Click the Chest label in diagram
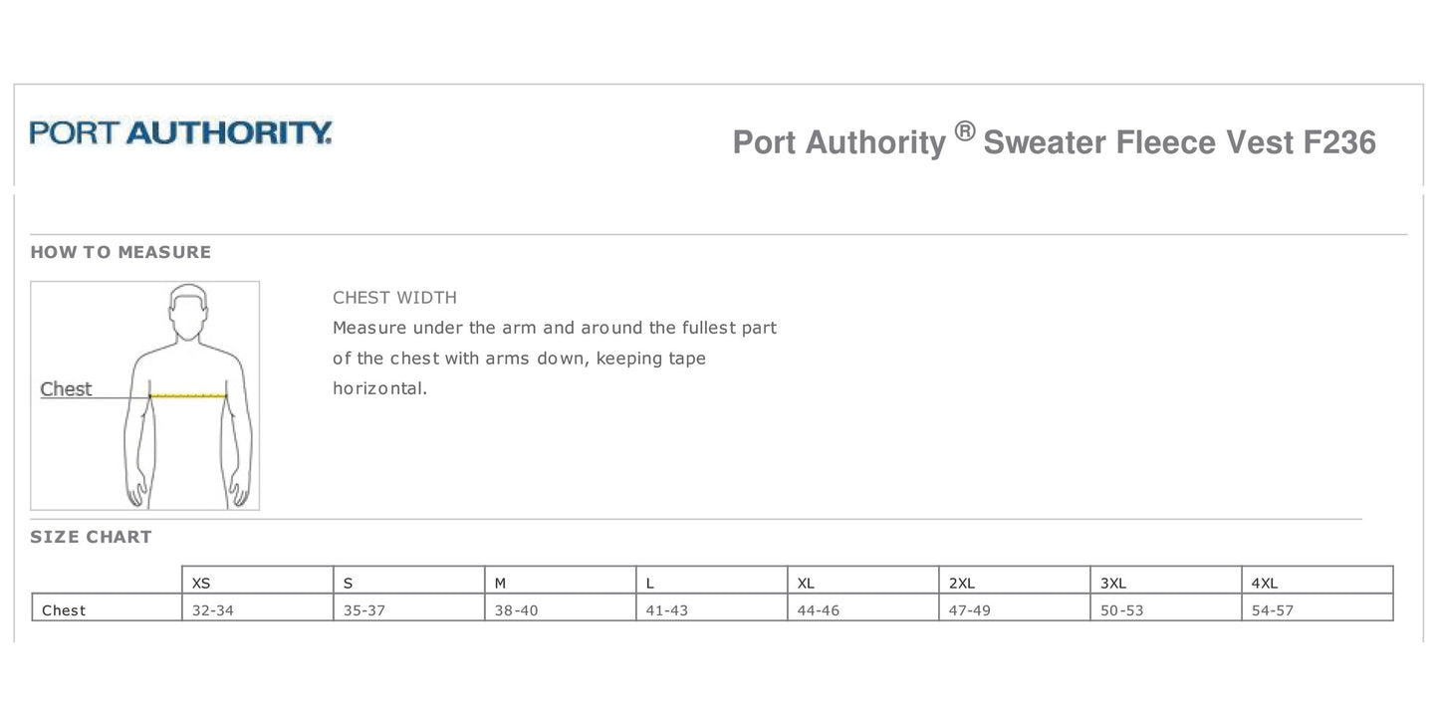Viewport: 1439px width, 718px height. pos(66,389)
